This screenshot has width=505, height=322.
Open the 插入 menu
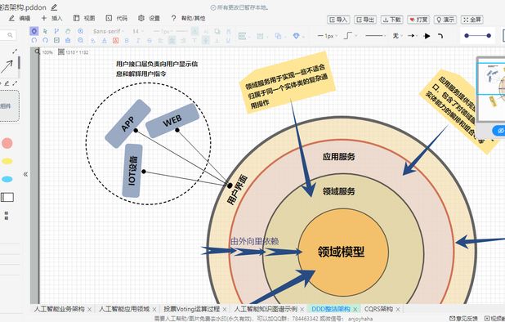(x=51, y=18)
